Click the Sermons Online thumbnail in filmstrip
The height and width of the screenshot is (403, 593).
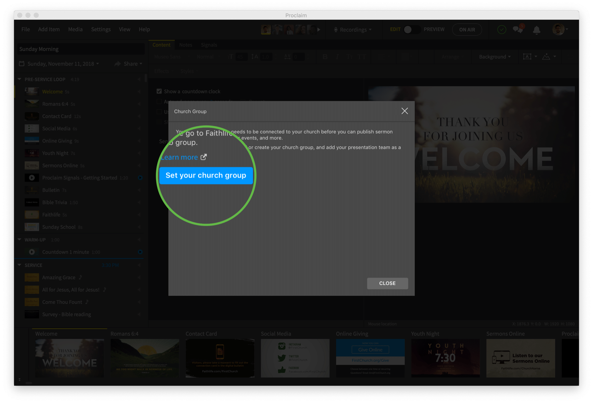coord(521,358)
